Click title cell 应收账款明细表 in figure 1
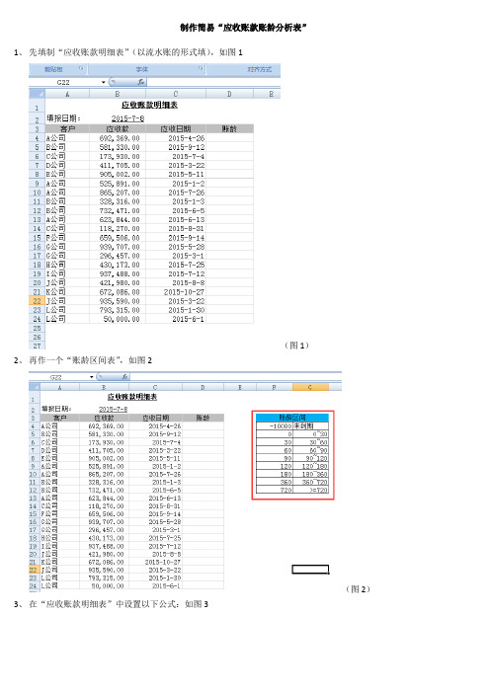The width and height of the screenshot is (490, 693). click(149, 105)
